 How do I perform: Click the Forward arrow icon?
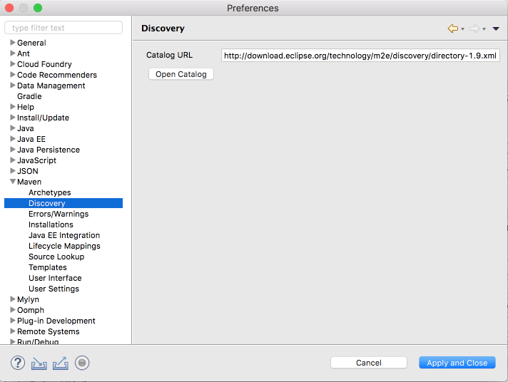tap(474, 29)
